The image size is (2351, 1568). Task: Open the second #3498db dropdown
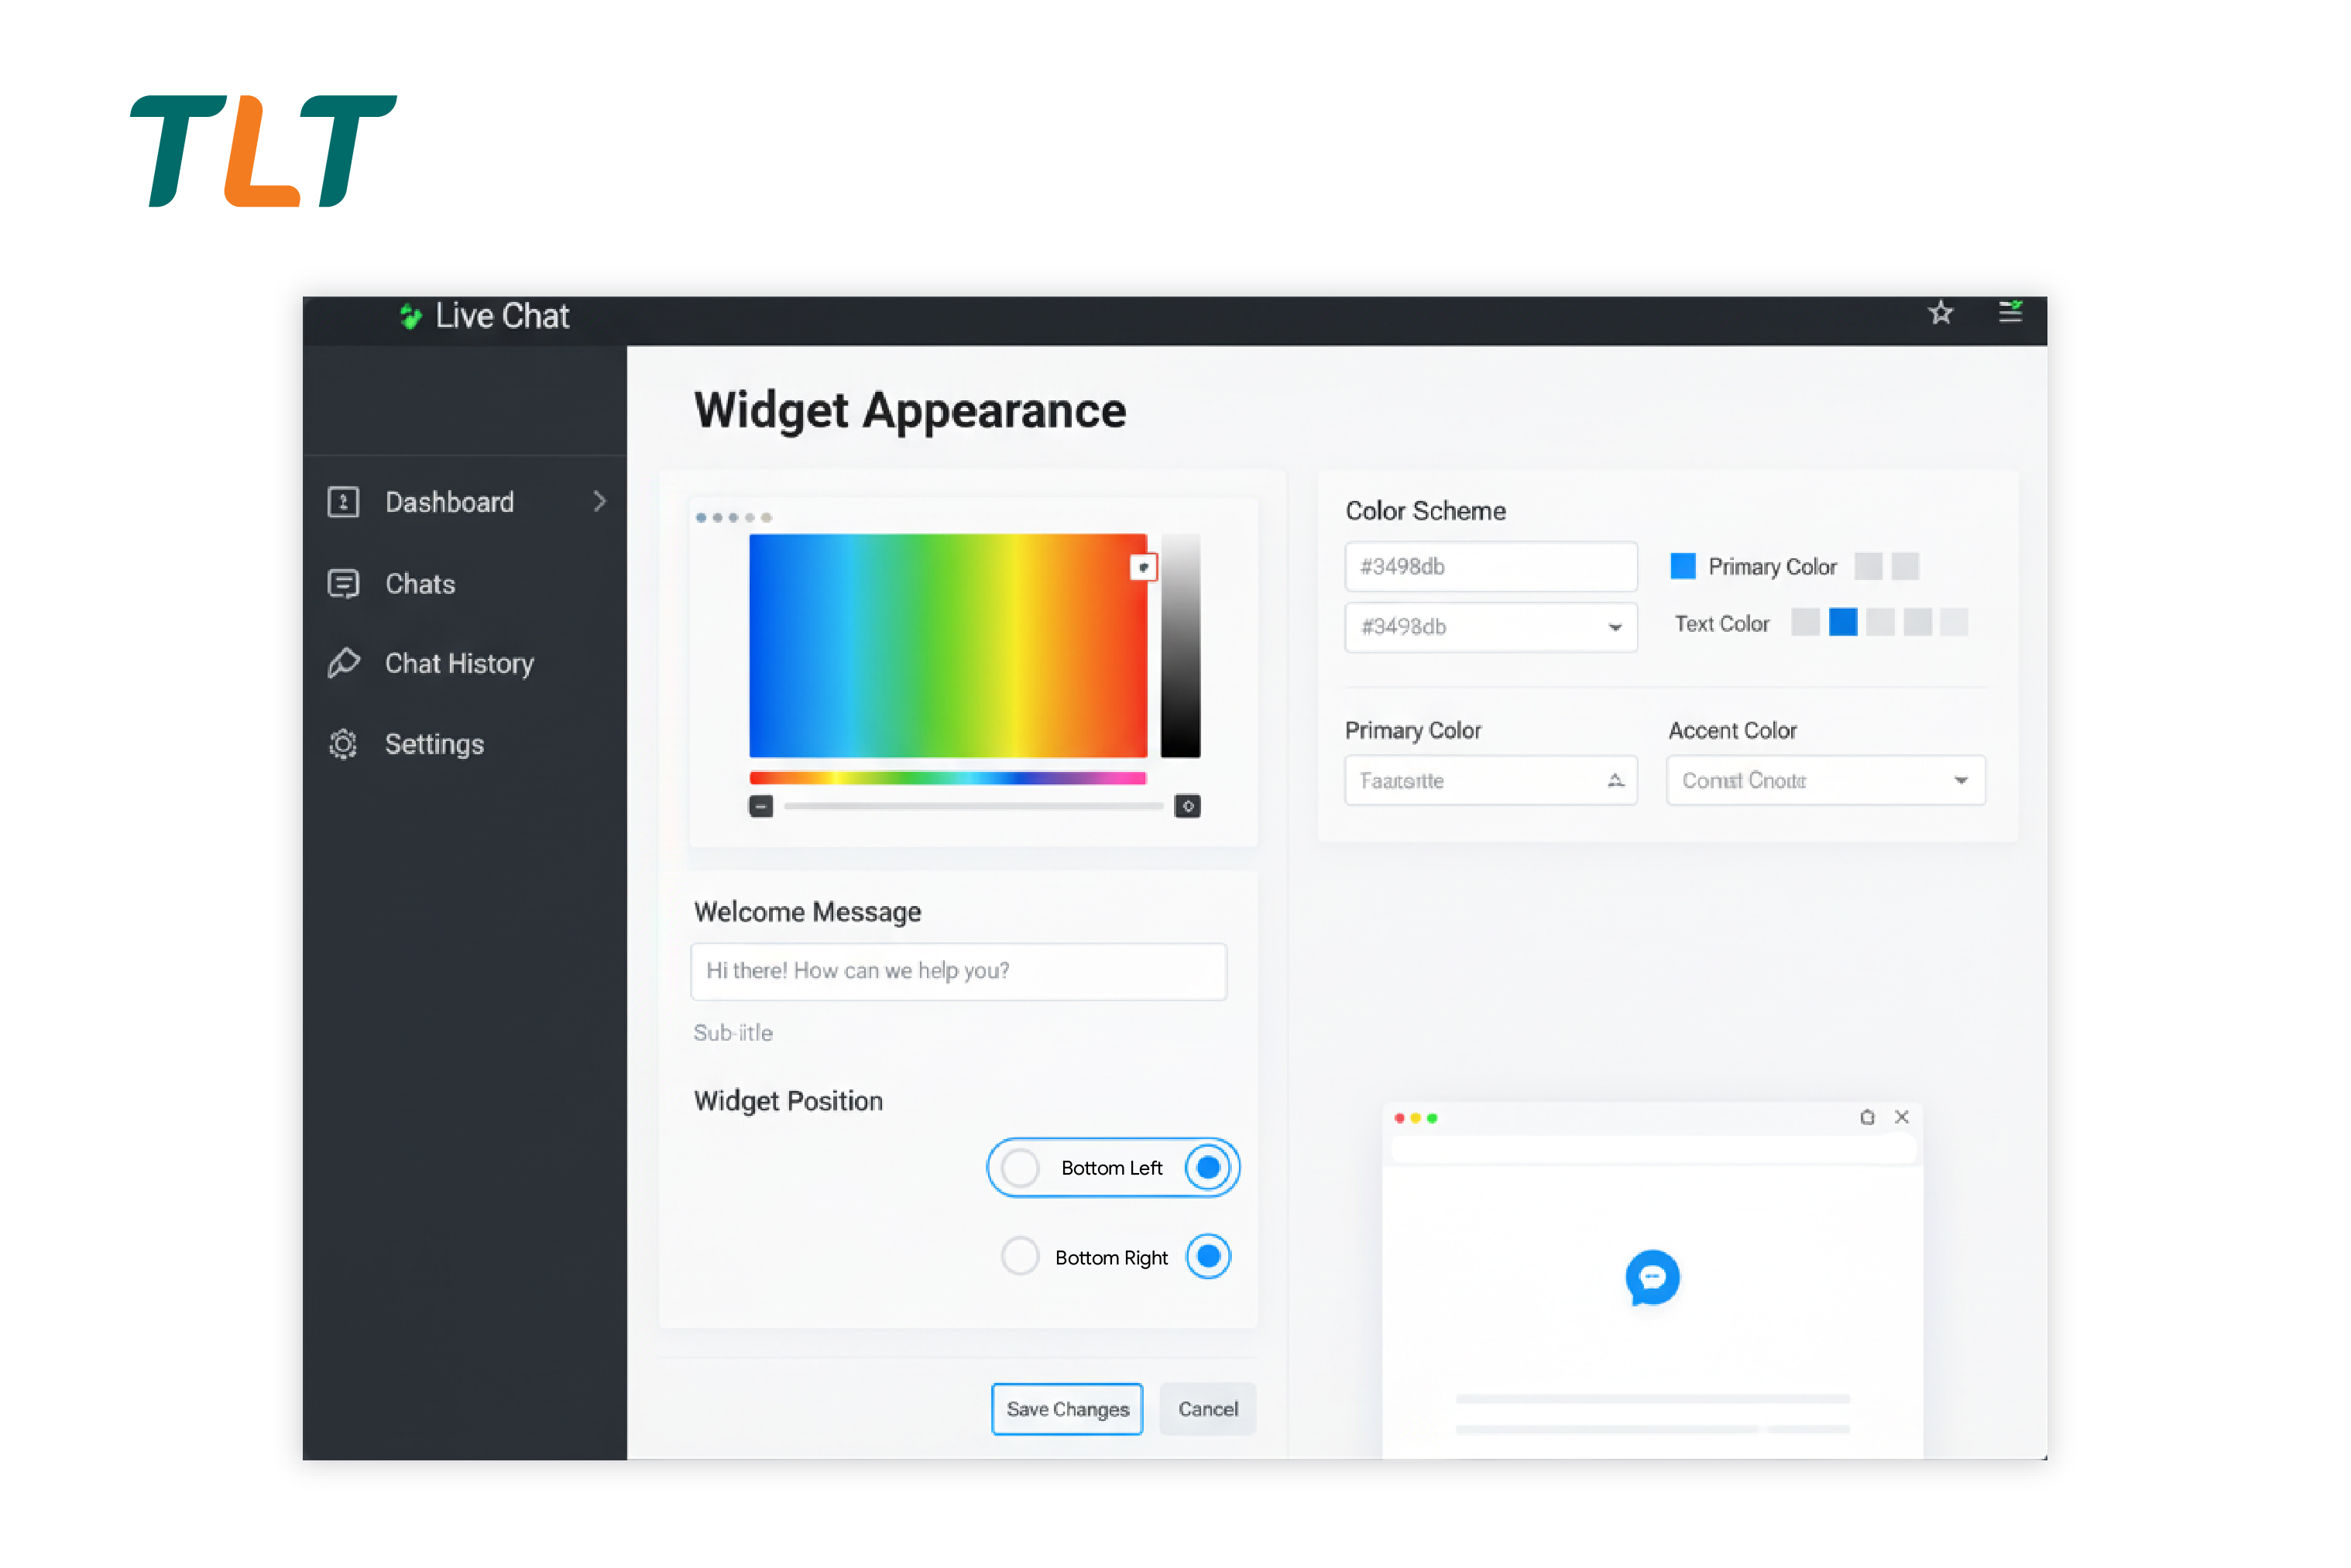1490,627
